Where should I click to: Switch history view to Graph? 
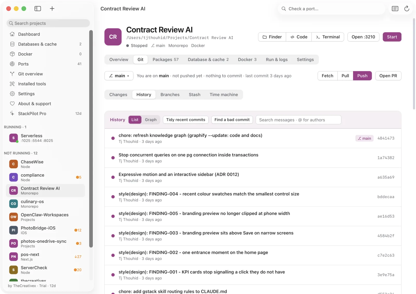[151, 120]
